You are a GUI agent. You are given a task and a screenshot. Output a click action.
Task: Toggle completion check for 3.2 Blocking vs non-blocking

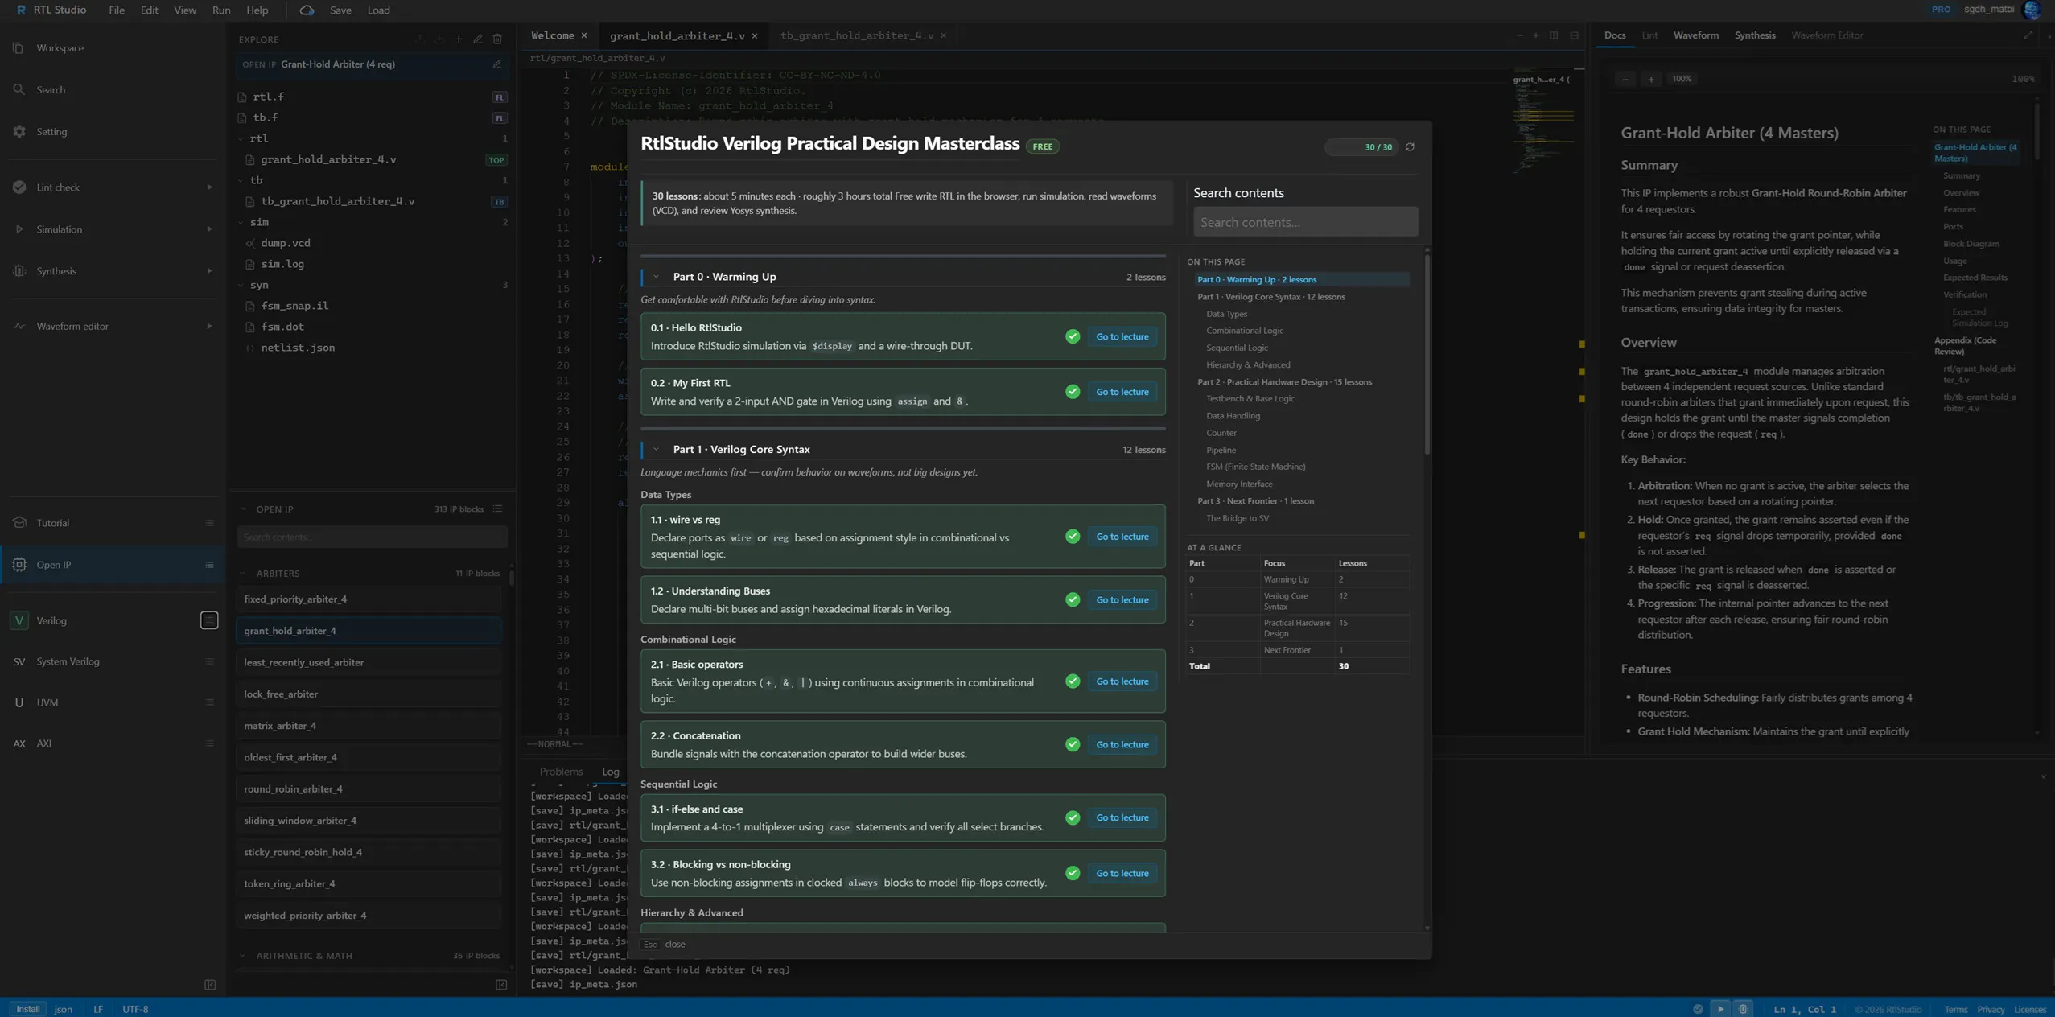(1073, 873)
